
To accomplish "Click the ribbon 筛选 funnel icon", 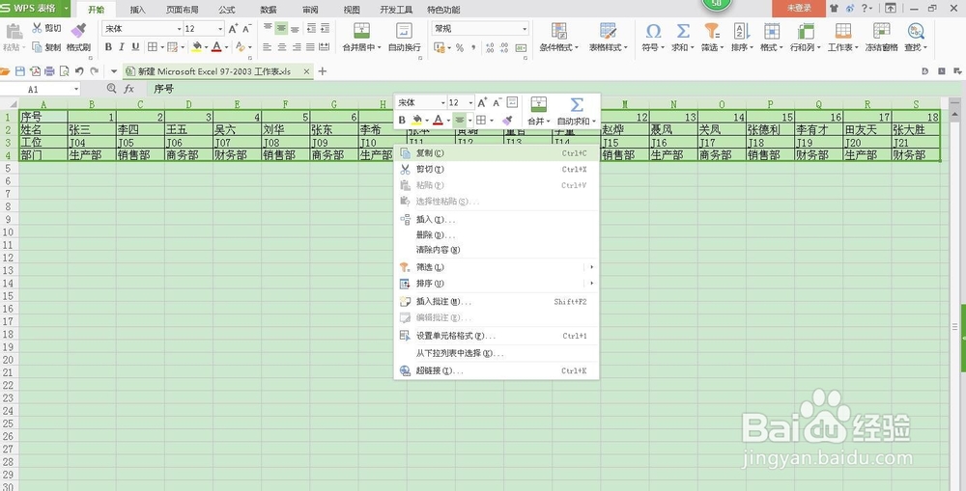I will click(712, 32).
